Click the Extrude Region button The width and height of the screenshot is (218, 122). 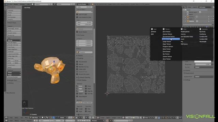click(x=14, y=43)
